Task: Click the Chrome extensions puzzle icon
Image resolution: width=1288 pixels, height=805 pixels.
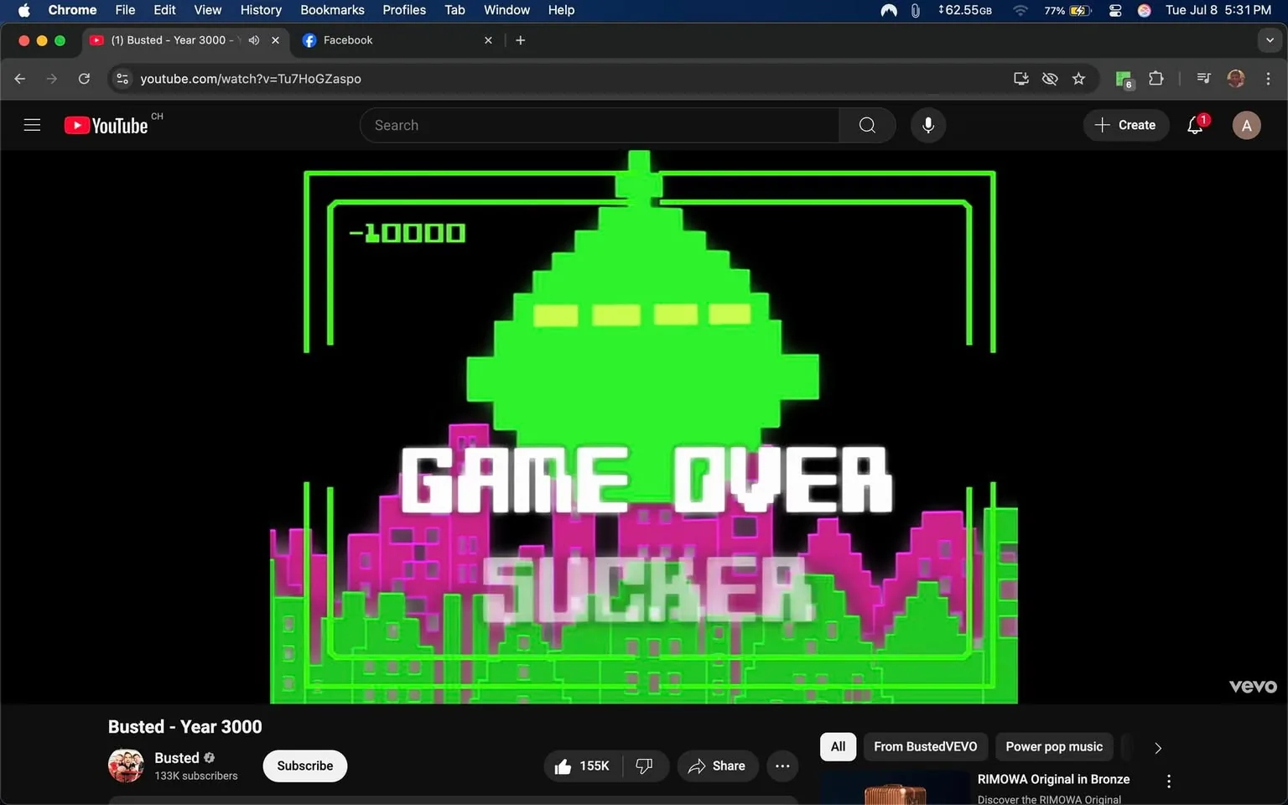Action: click(x=1156, y=78)
